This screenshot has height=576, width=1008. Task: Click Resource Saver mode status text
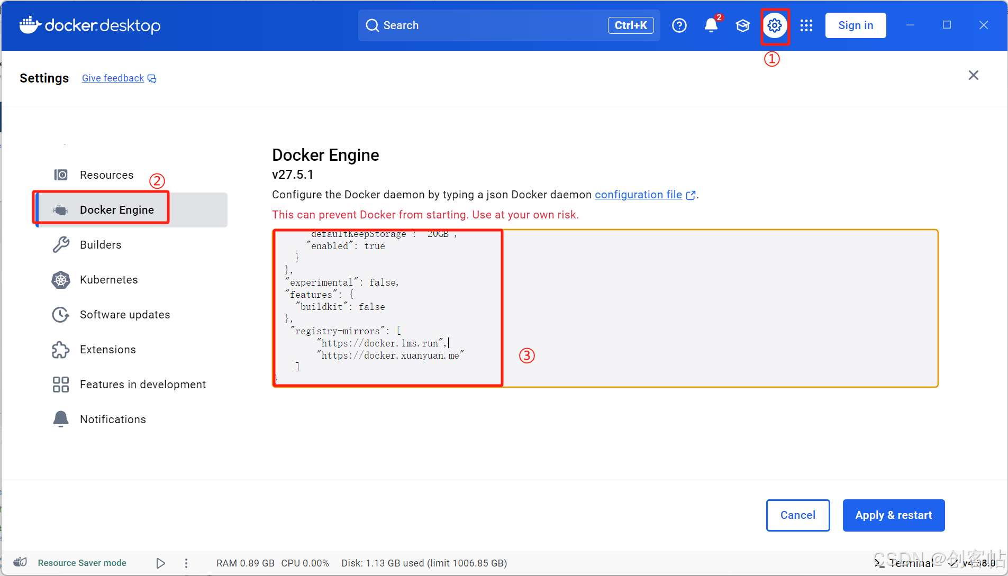[82, 563]
